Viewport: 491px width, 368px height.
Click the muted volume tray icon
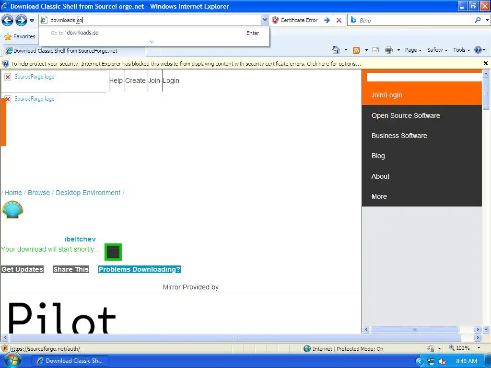coord(443,361)
